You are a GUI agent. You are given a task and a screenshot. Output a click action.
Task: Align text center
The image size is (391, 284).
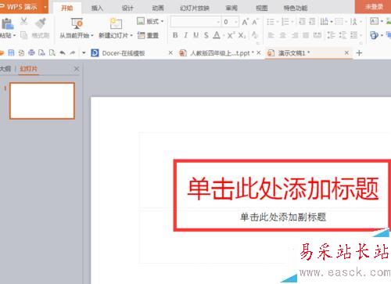pos(283,35)
